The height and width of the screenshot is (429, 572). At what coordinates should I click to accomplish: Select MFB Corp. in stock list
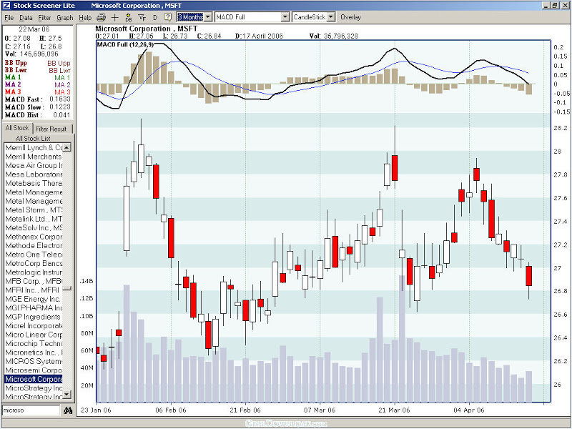coord(34,281)
